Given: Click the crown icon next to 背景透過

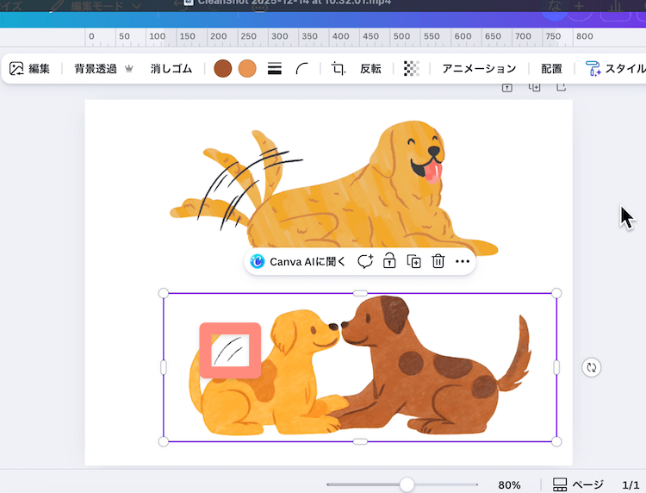Looking at the screenshot, I should point(129,69).
